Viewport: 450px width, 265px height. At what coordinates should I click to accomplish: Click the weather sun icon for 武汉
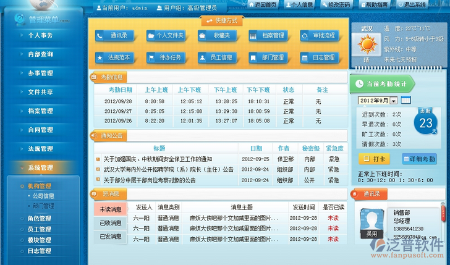tap(367, 44)
